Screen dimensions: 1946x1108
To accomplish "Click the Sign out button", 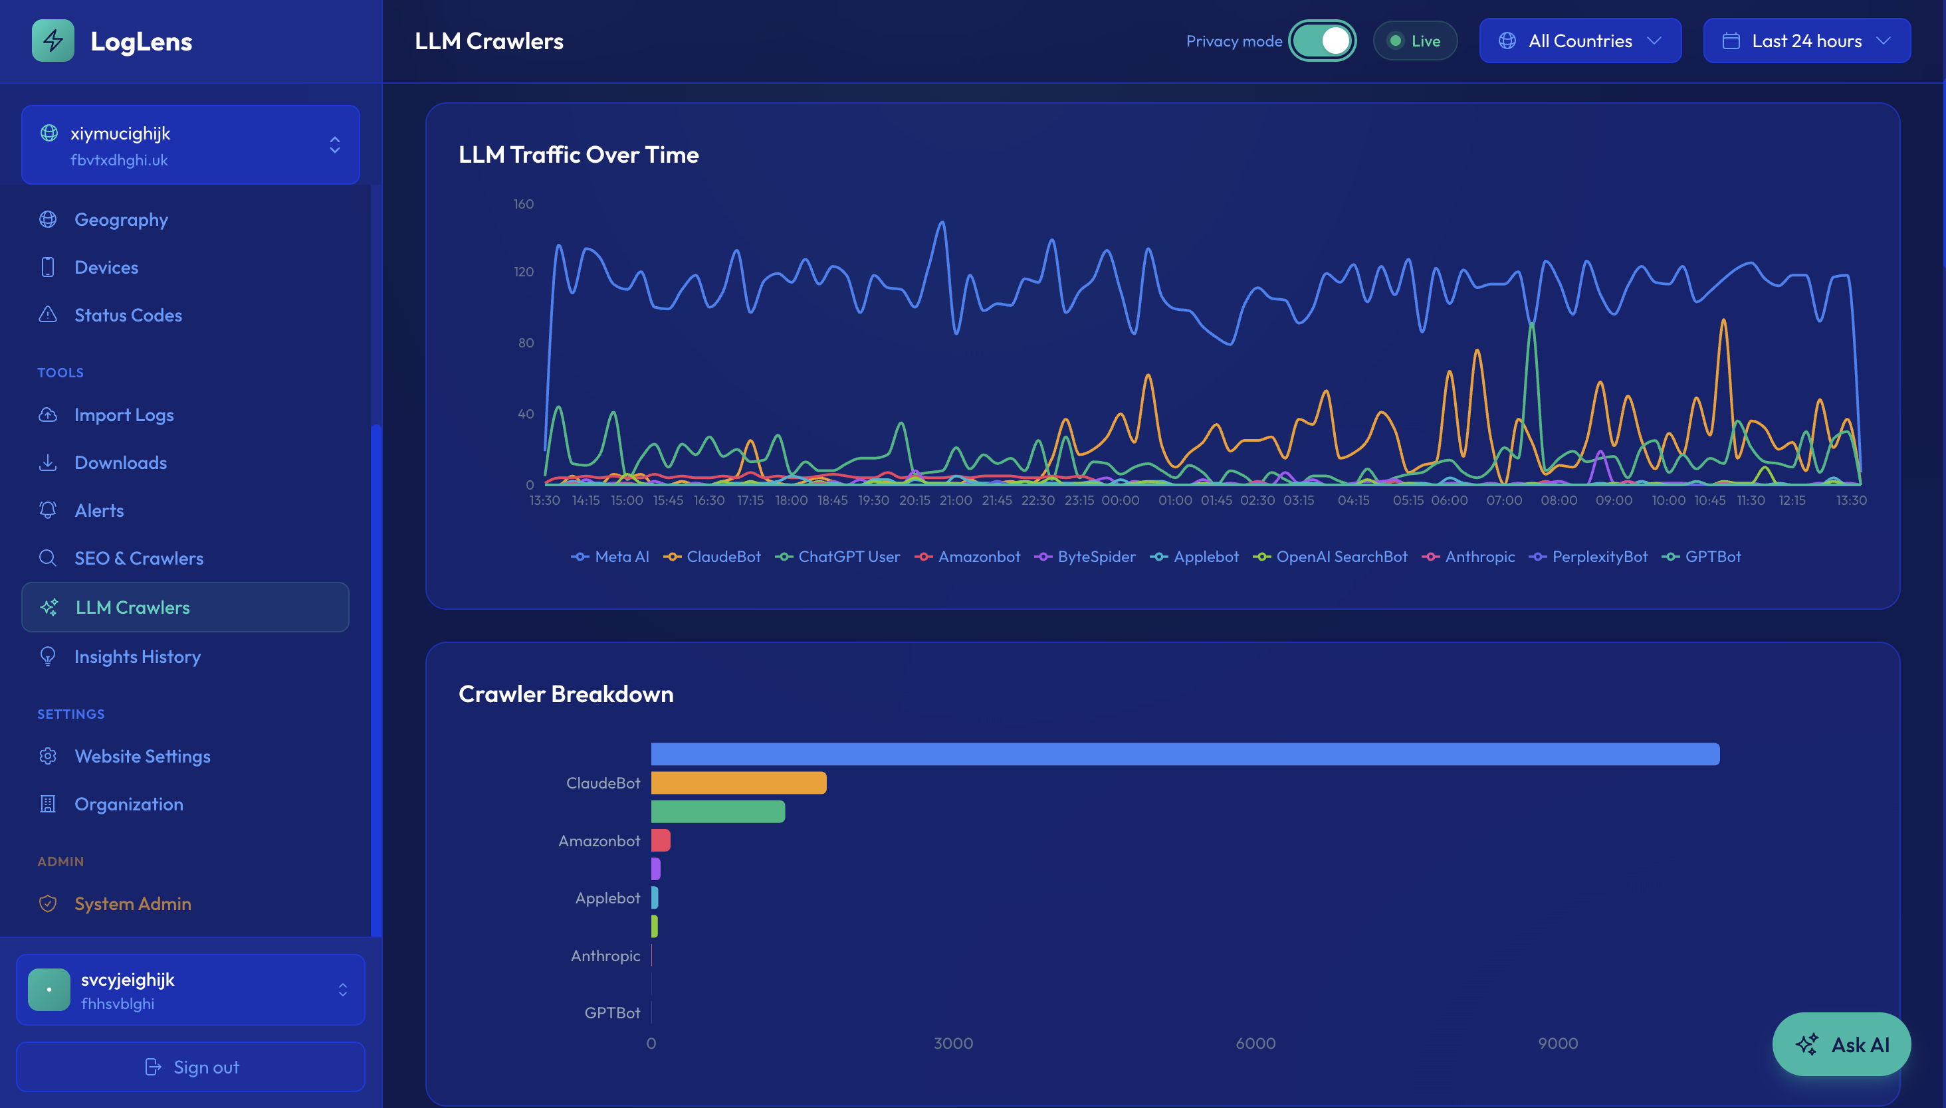I will pos(191,1067).
